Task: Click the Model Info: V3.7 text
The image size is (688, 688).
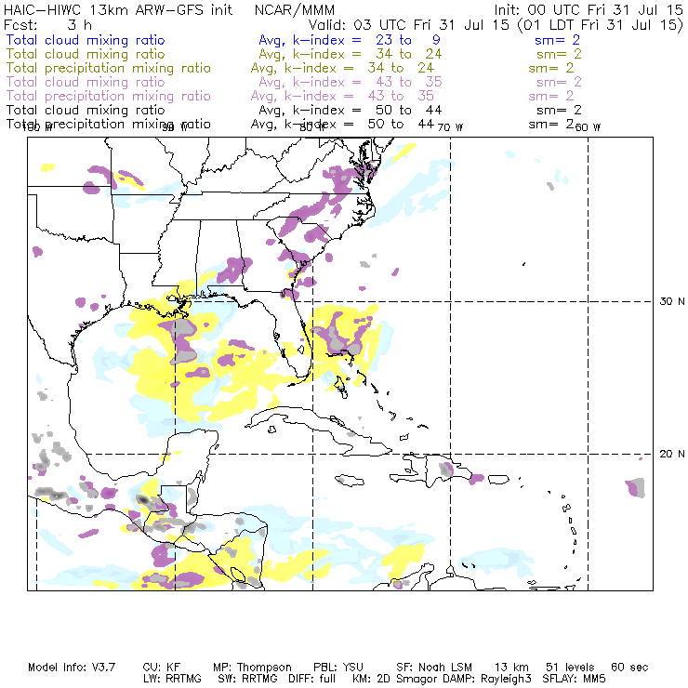Action: tap(70, 668)
